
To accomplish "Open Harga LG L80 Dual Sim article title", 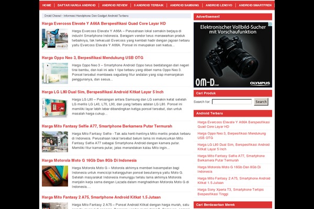I will [x=103, y=92].
